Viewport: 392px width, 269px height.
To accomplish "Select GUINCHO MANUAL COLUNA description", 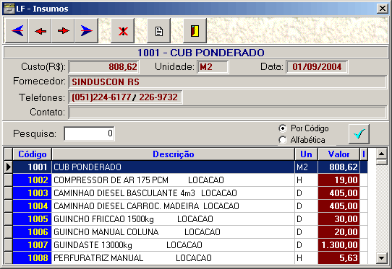I will pos(174,231).
